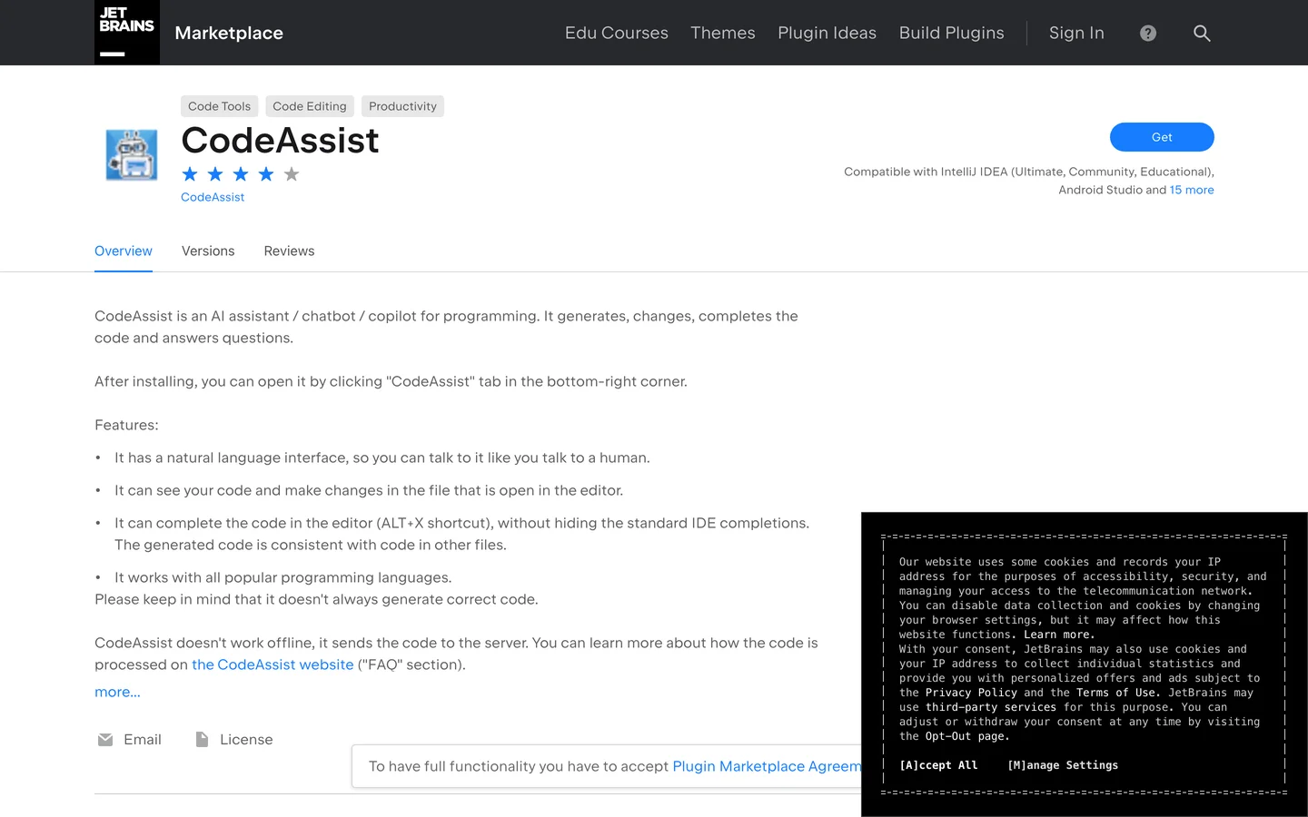Switch to the Reviews tab
1308x817 pixels.
289,251
